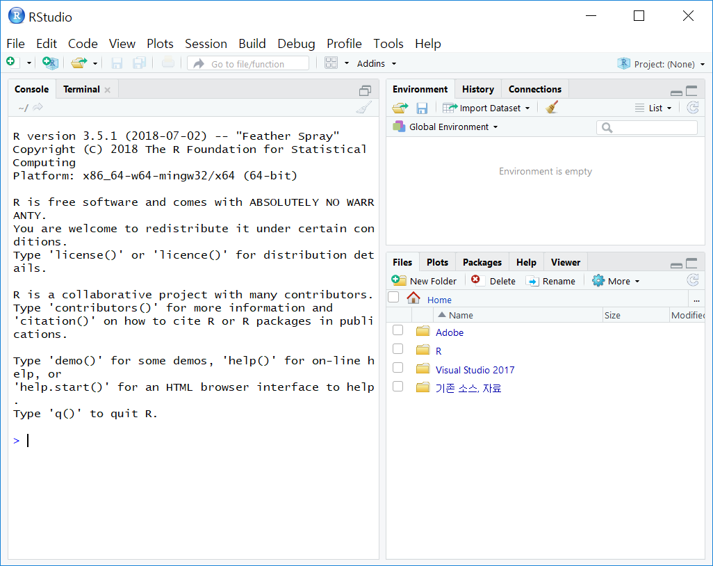
Task: Toggle the select-all files checkbox
Action: coord(393,297)
